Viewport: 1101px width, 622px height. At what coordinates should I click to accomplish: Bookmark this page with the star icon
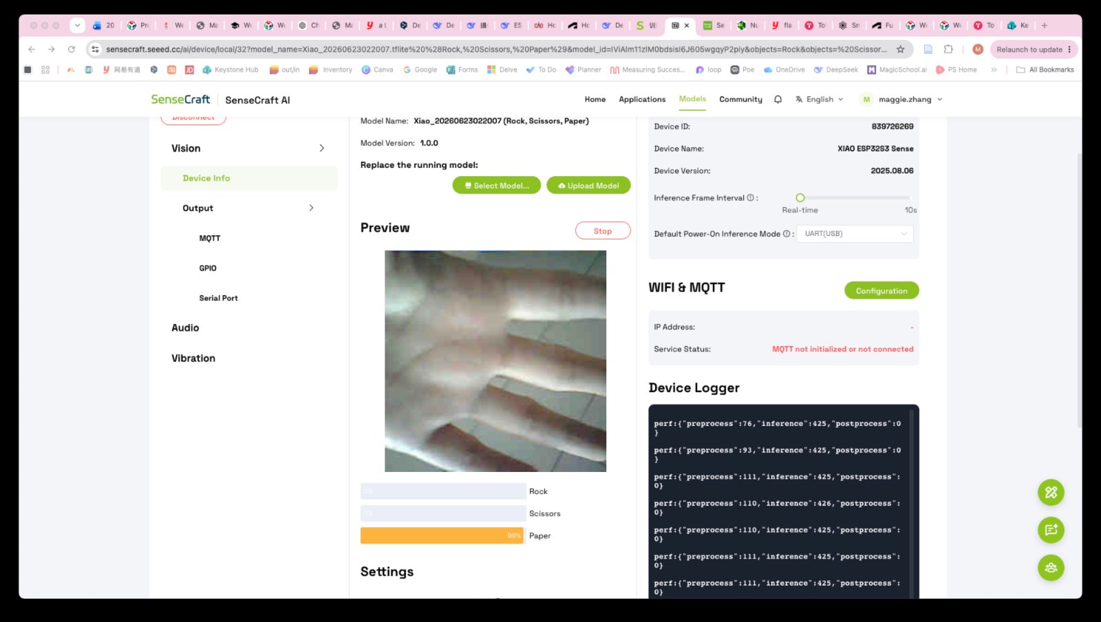tap(901, 50)
